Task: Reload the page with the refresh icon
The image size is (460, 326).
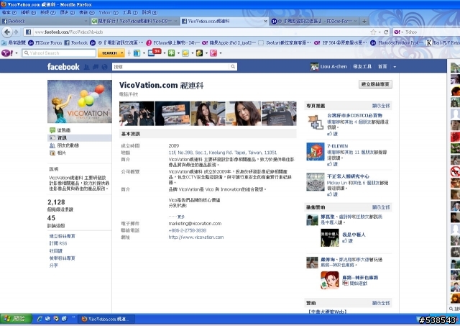Action: [x=386, y=32]
